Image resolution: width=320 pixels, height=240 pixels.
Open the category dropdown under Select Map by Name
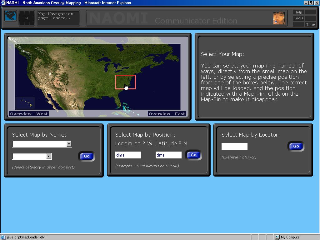point(42,144)
